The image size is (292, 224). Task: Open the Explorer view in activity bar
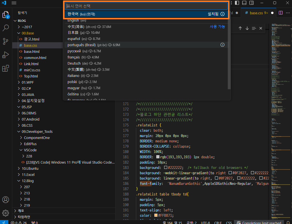(6, 15)
